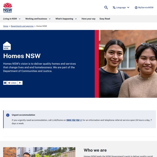Click the NSW Government waratah logo
This screenshot has height=157, width=157.
point(8,8)
